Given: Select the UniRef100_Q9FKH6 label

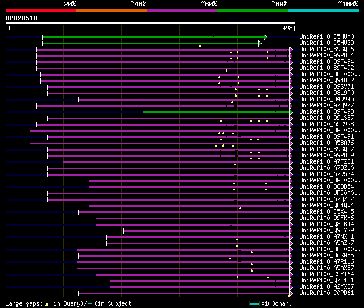Looking at the screenshot, I should [x=326, y=218].
